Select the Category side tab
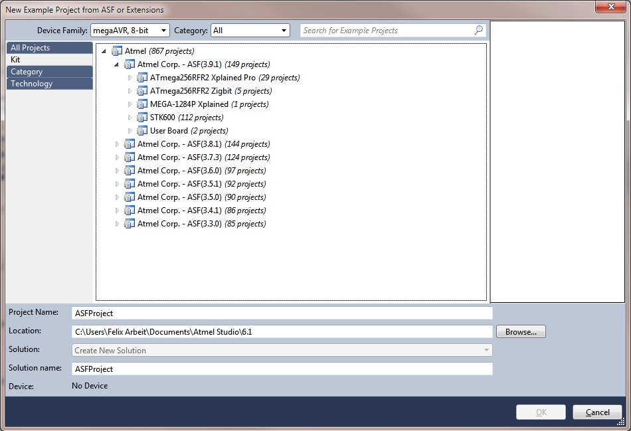Viewport: 631px width, 431px height. click(x=50, y=72)
